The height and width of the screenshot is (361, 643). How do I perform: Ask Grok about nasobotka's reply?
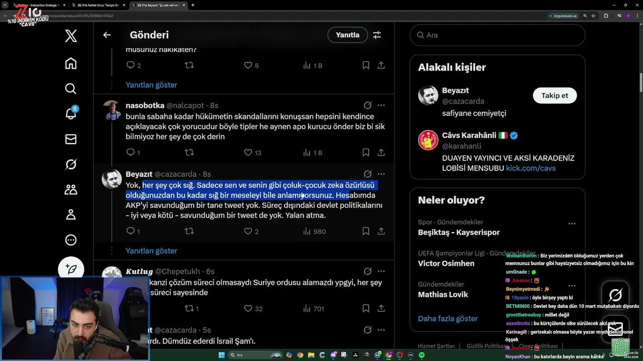tap(367, 105)
